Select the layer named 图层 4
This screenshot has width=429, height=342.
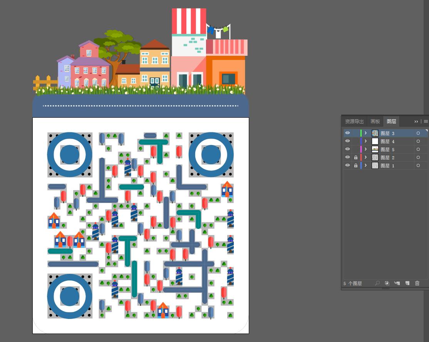click(387, 141)
